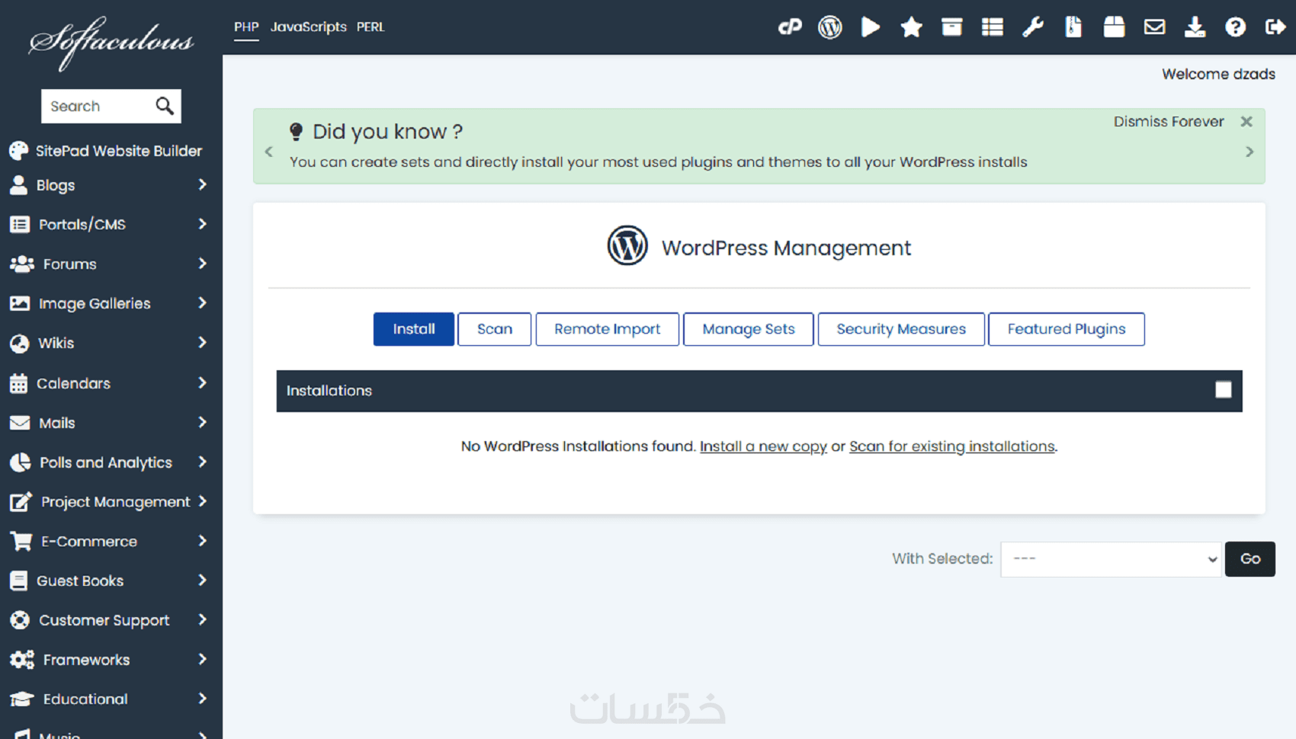The height and width of the screenshot is (739, 1296).
Task: Open script demos via the play icon
Action: click(x=871, y=27)
